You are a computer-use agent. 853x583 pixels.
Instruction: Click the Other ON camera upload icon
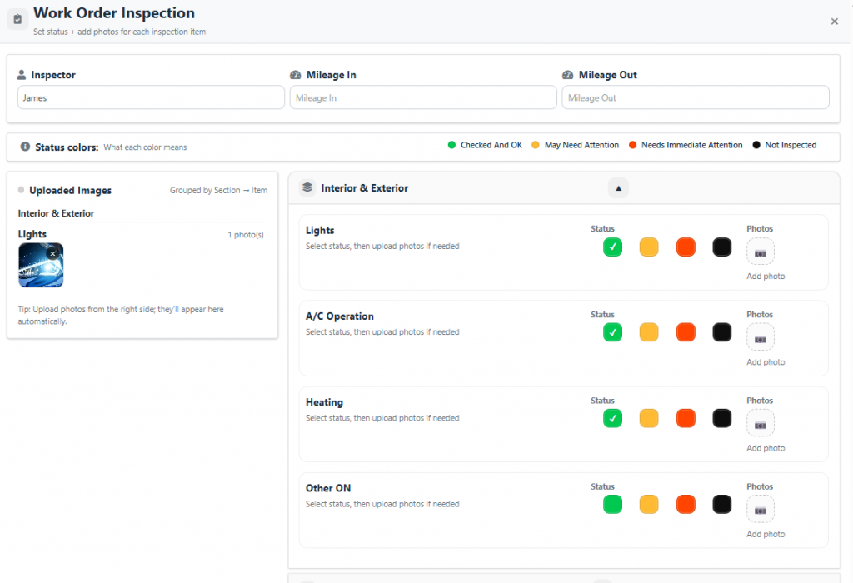[x=760, y=510]
